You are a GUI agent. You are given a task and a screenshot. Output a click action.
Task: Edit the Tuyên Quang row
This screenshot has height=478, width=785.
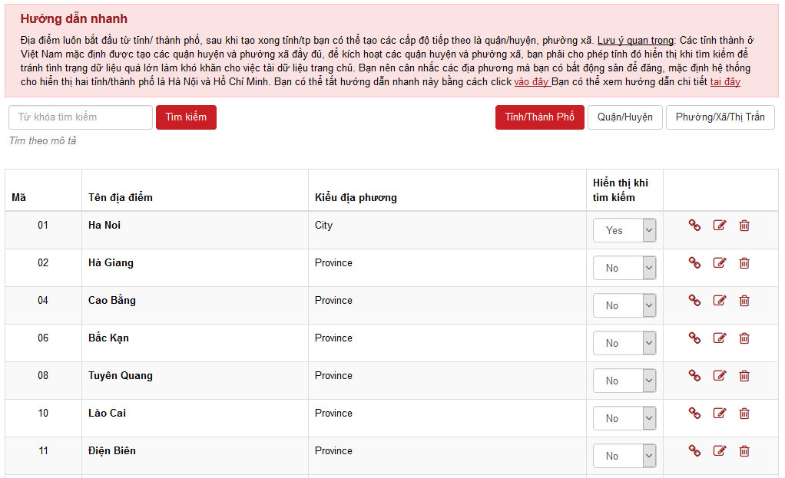coord(720,376)
